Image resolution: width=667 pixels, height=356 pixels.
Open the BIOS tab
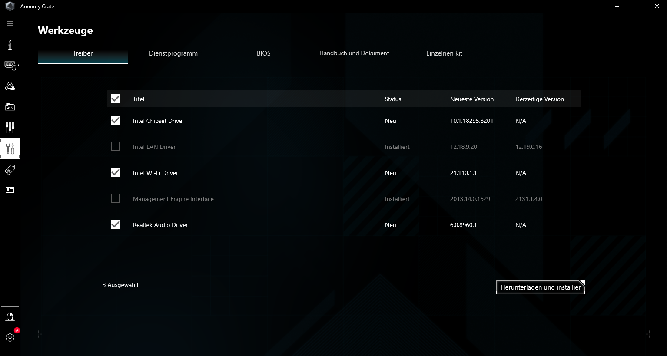tap(264, 53)
